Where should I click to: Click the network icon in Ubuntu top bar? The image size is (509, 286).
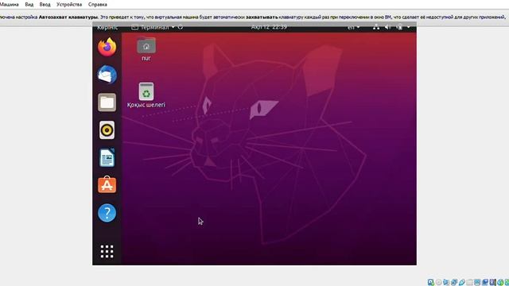376,27
